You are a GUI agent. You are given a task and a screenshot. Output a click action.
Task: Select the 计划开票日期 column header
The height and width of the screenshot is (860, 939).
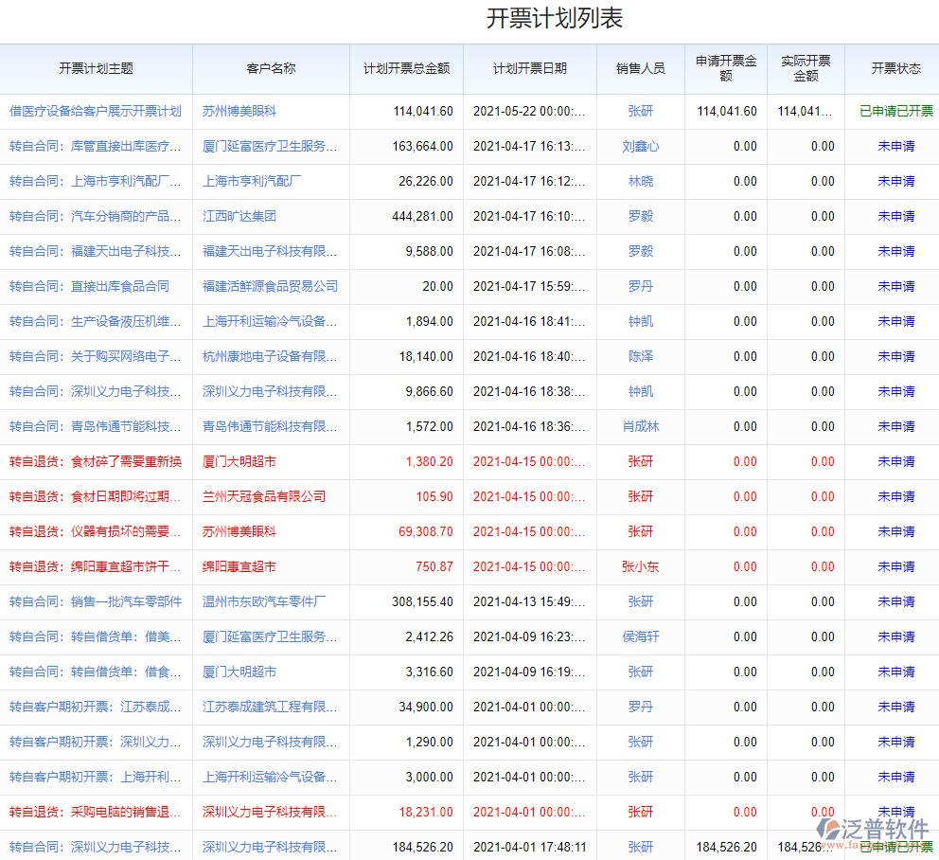[529, 68]
